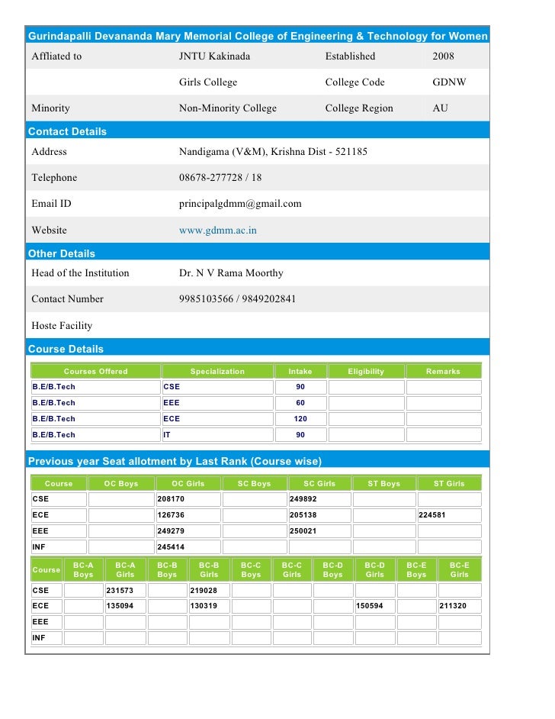Select the ECE BC-D Girls rank 150594
The height and width of the screenshot is (719, 555).
pyautogui.click(x=370, y=606)
